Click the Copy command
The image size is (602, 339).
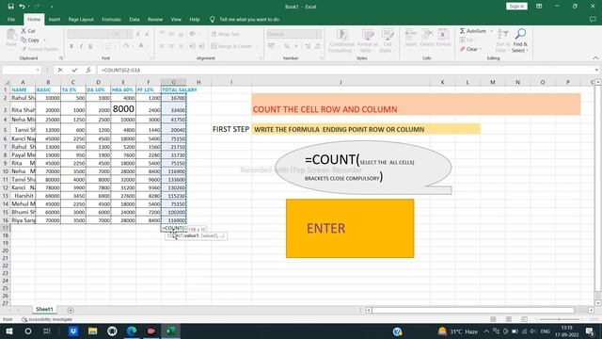click(x=31, y=40)
